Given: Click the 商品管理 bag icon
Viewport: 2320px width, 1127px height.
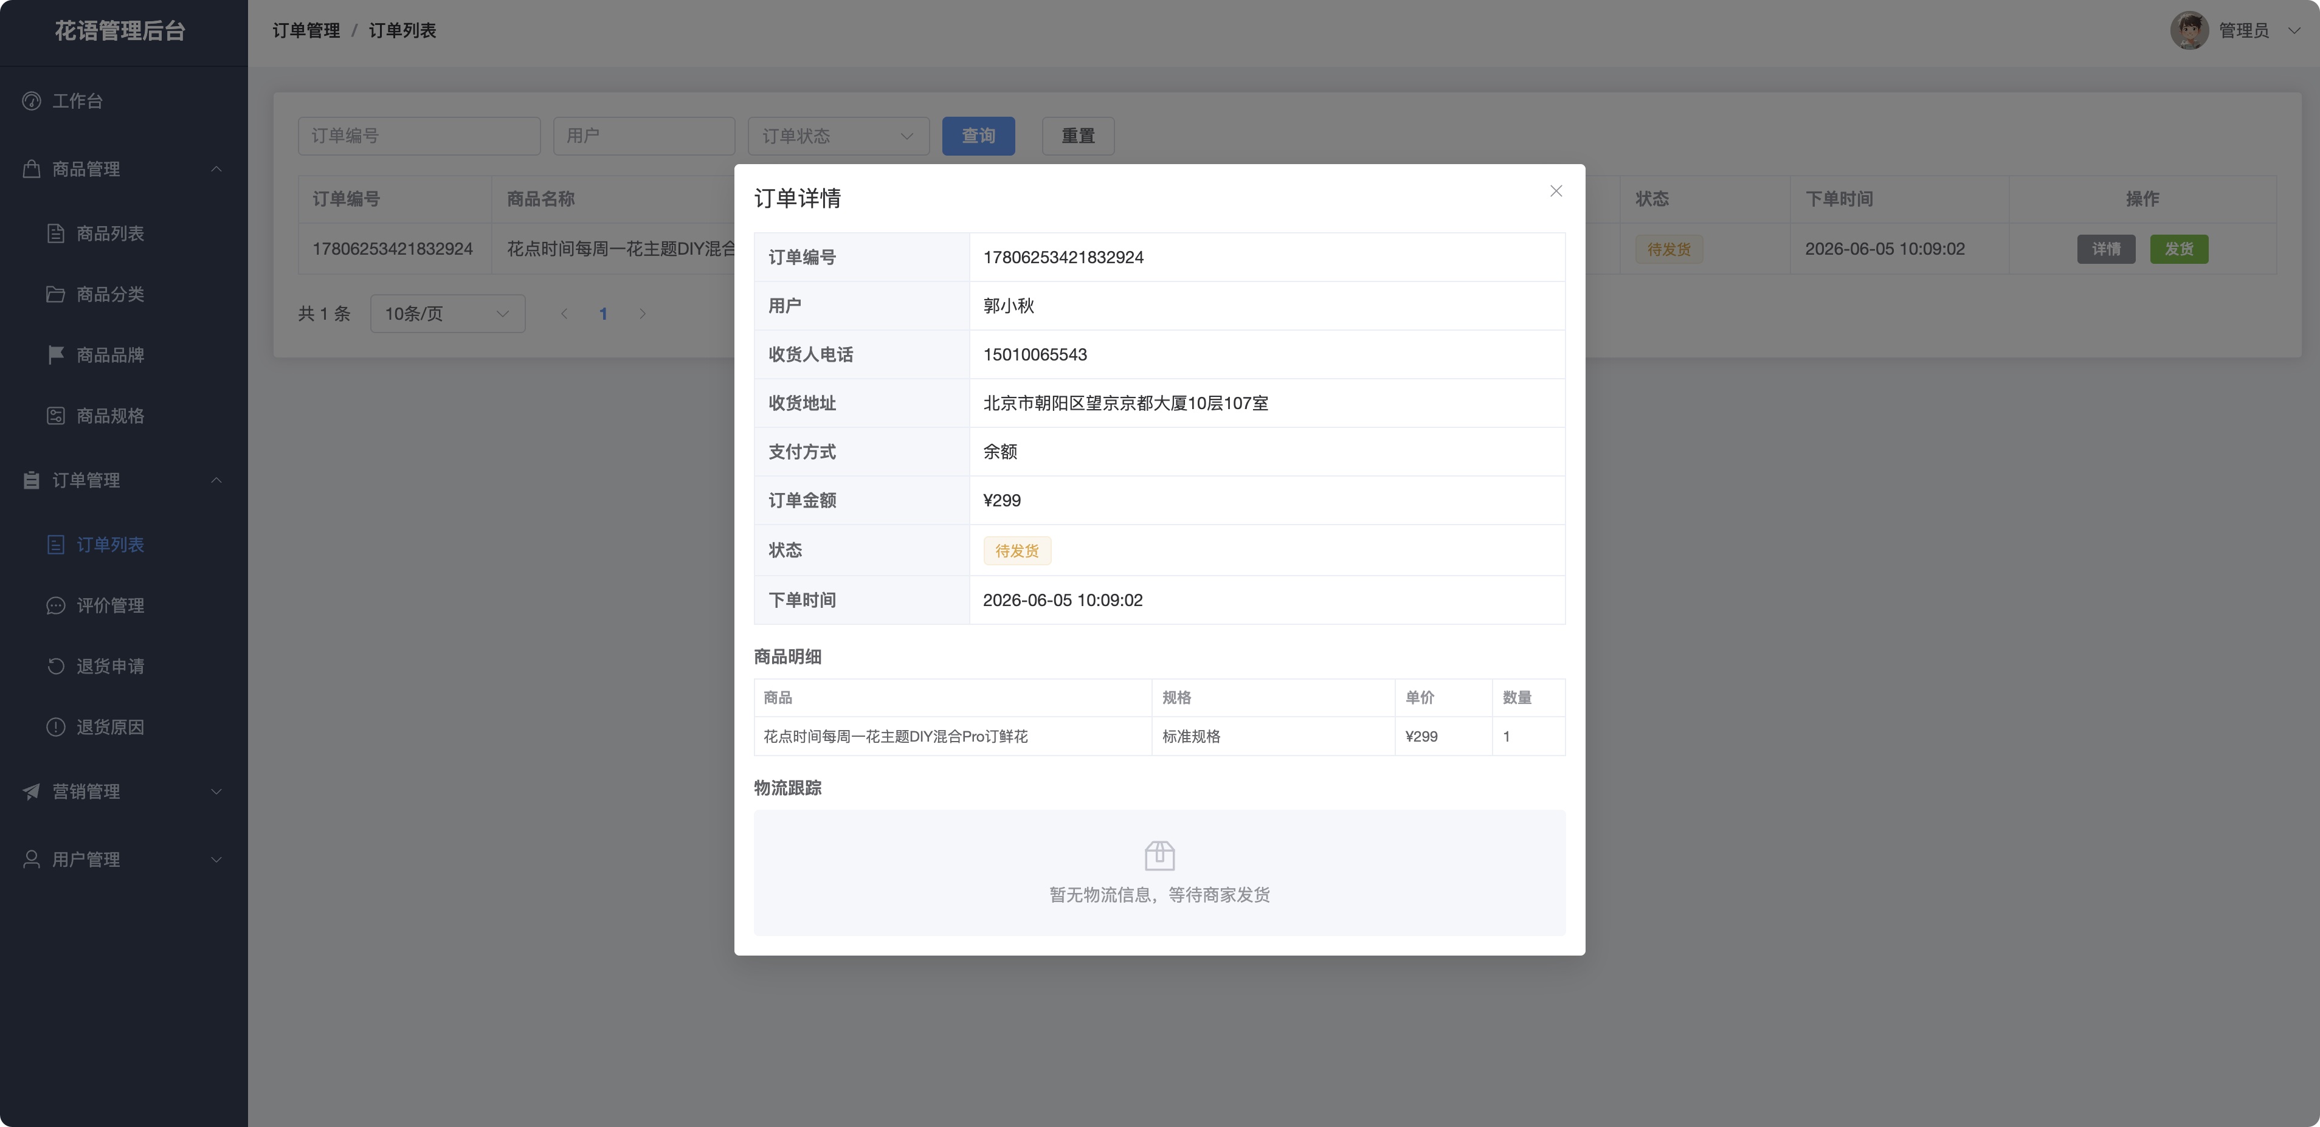Looking at the screenshot, I should click(x=32, y=168).
